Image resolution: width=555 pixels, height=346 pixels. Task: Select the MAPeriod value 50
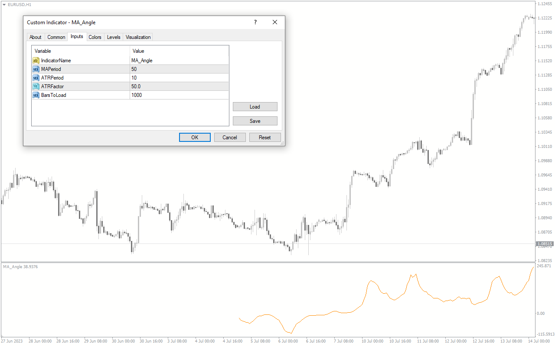(134, 69)
